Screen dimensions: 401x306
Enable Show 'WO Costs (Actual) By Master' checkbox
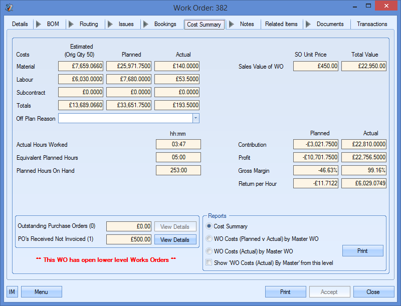pos(210,263)
